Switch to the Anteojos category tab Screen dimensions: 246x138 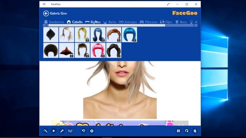click(x=128, y=22)
